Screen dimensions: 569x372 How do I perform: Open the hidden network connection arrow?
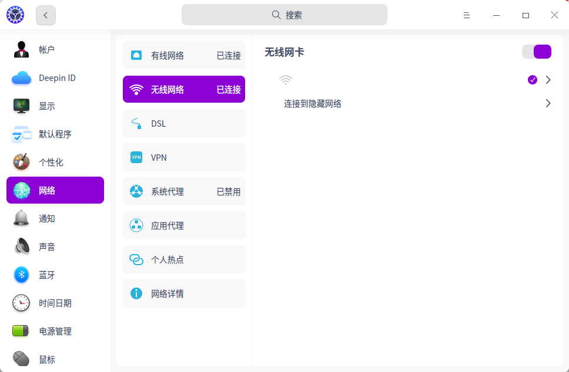tap(548, 103)
